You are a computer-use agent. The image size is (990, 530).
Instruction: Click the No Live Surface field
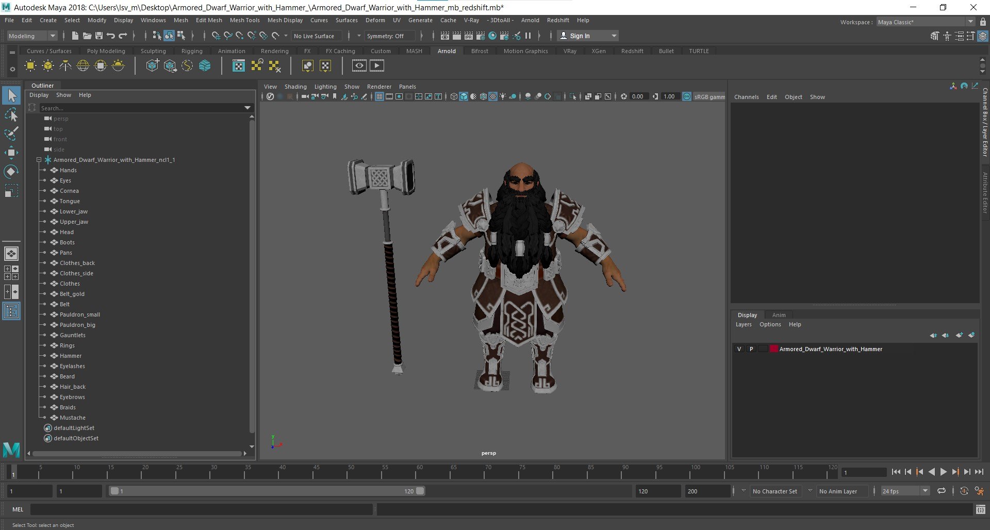point(317,36)
